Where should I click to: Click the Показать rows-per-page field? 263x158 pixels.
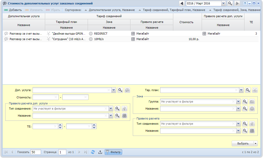click(36, 152)
